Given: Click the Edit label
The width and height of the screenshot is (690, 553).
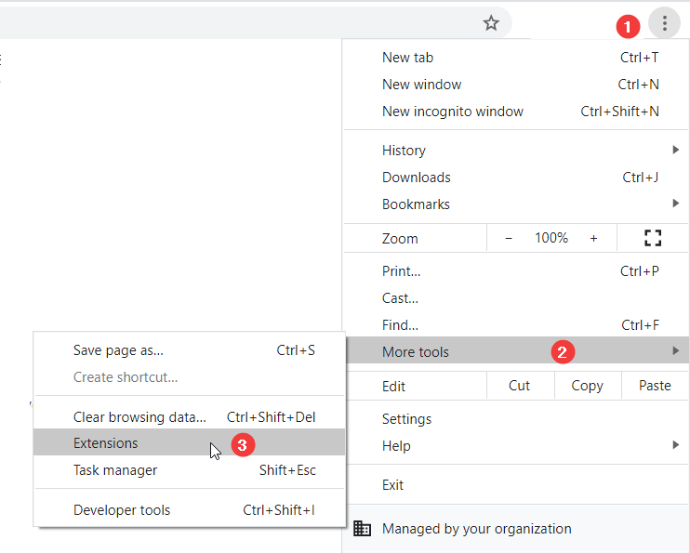Looking at the screenshot, I should (393, 387).
